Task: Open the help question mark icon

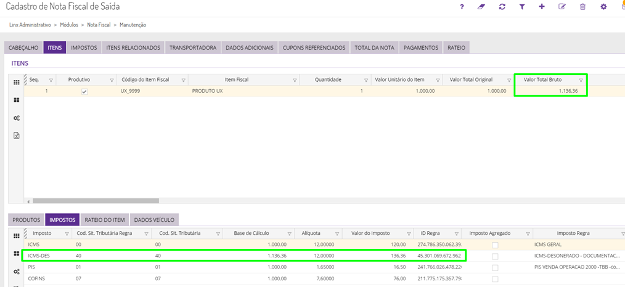Action: tap(462, 7)
